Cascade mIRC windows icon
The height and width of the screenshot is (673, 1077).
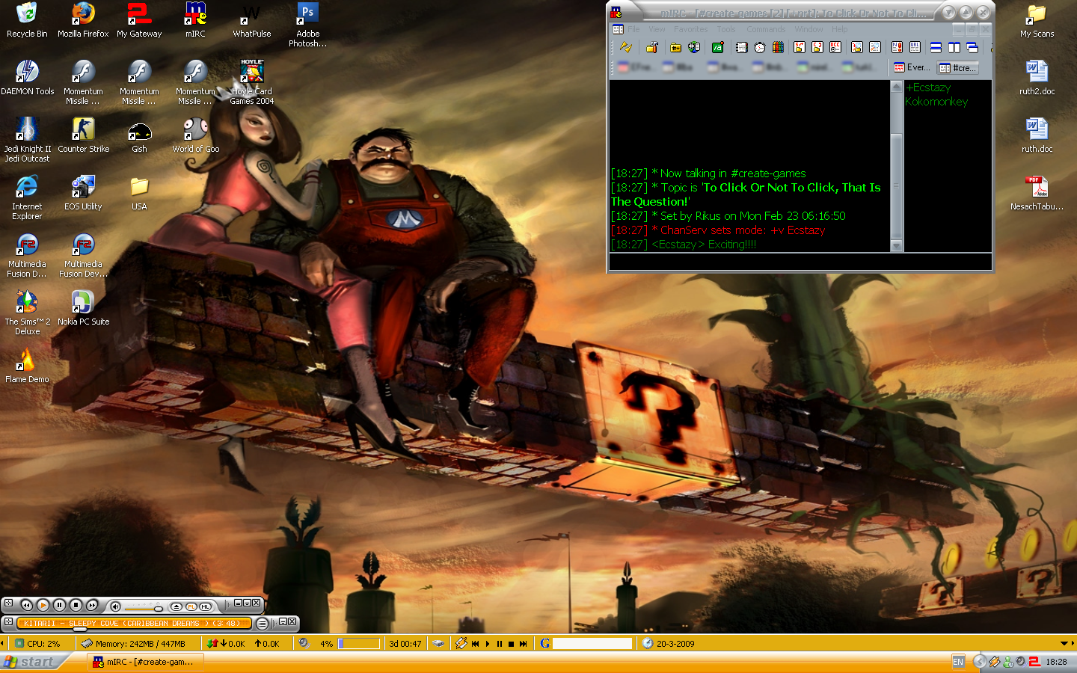coord(972,47)
